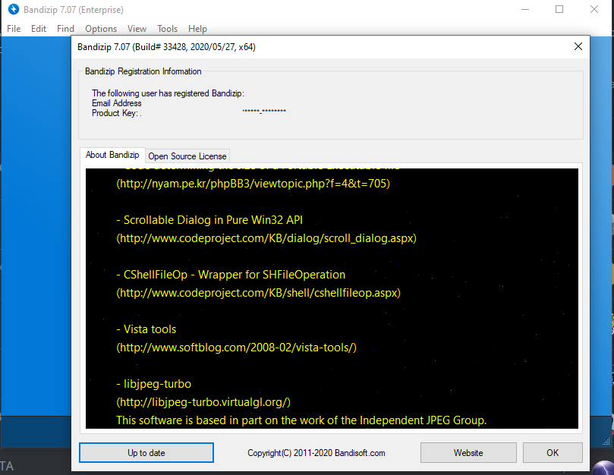Image resolution: width=614 pixels, height=475 pixels.
Task: Open the Find menu
Action: (65, 29)
